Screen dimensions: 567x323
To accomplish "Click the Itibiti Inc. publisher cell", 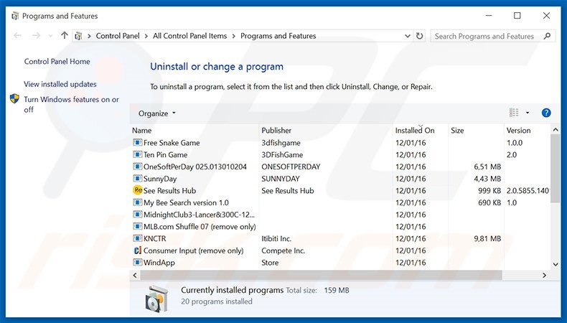I will pyautogui.click(x=276, y=238).
